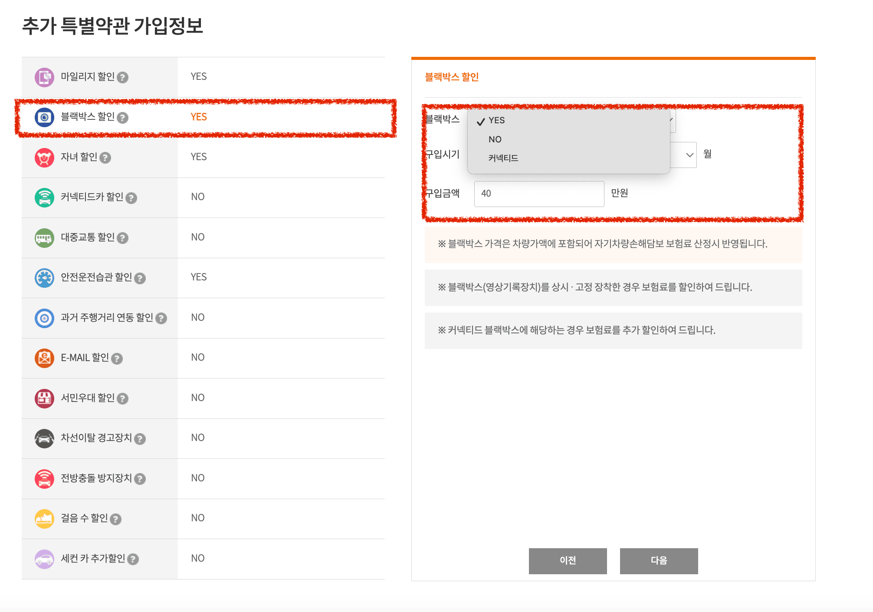Click the 구입금액 input field
Screen dimensions: 873x612
539,194
